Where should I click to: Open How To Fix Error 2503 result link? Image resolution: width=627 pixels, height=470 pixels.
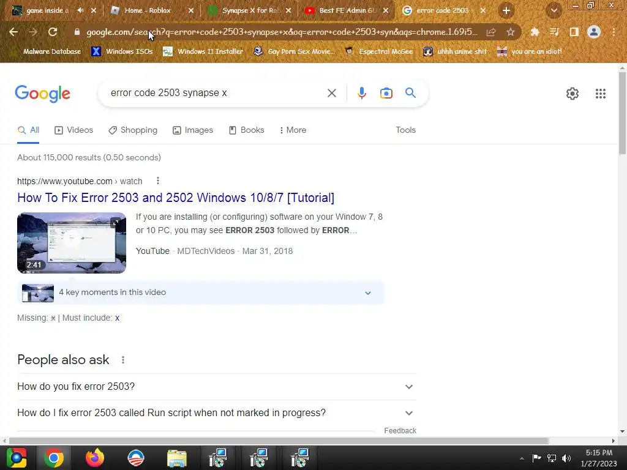[x=176, y=198]
